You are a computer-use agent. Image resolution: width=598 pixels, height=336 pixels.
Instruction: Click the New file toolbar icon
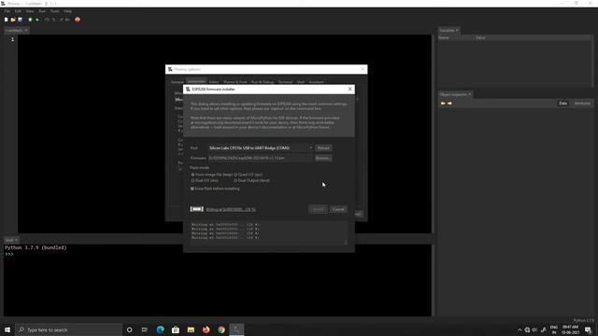pos(7,20)
